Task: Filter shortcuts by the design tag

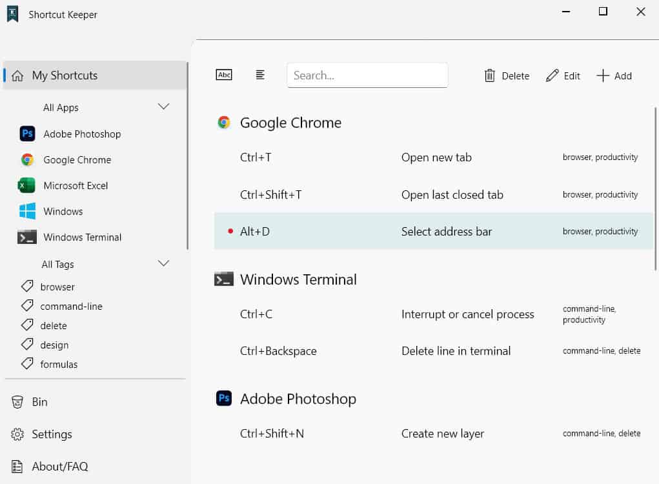Action: tap(55, 345)
